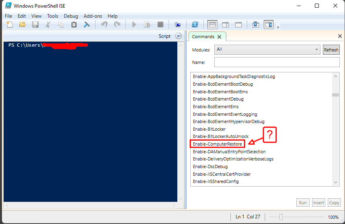Open toolbar overflow options arrow
345x224 pixels.
point(278,27)
